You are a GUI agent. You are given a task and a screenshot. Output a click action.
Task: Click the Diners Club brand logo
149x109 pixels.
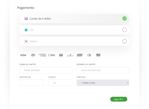[x=89, y=55]
